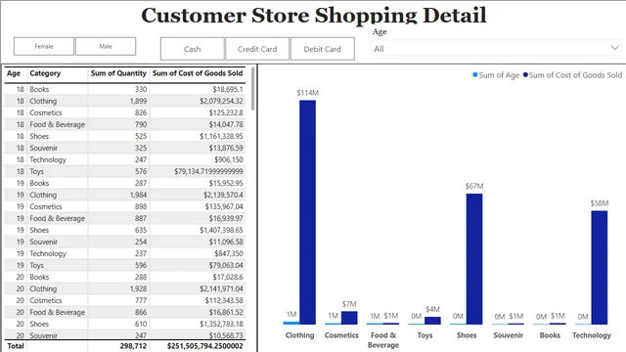Viewport: 626px width, 352px height.
Task: Select cell $1,407,398.65 in table
Action: tap(221, 230)
